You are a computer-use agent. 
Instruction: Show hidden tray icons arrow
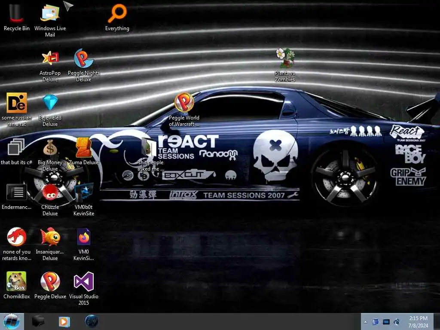coord(365,322)
